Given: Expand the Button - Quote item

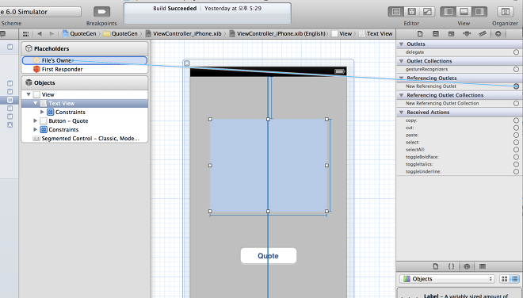Looking at the screenshot, I should [x=36, y=120].
